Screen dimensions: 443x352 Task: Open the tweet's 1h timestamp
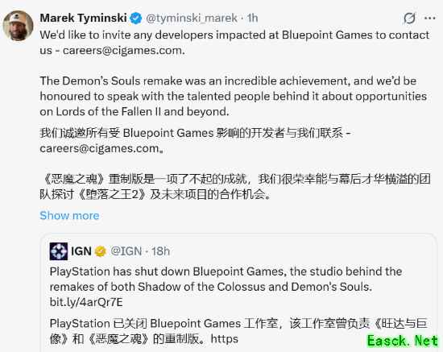click(253, 19)
